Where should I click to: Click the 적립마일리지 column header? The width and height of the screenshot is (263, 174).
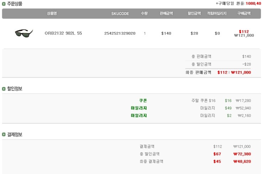click(x=217, y=13)
